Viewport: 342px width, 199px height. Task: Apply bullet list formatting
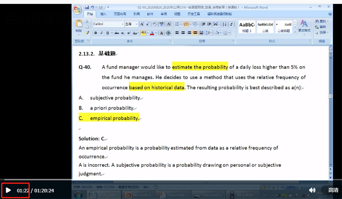[x=177, y=24]
